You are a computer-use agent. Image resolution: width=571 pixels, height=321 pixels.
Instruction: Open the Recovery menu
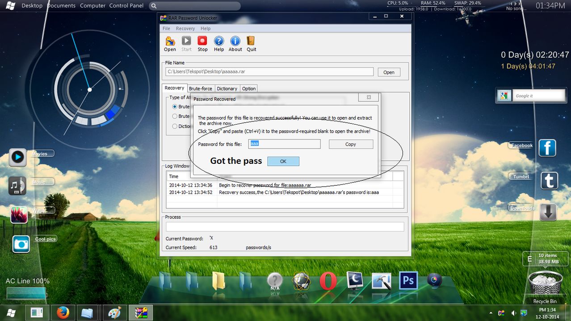185,28
